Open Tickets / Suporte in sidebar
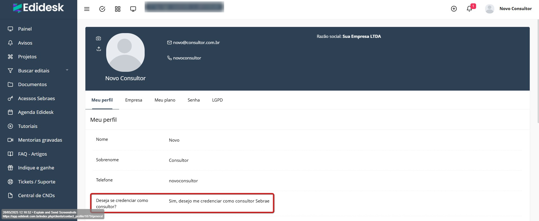This screenshot has width=539, height=221. 37,182
